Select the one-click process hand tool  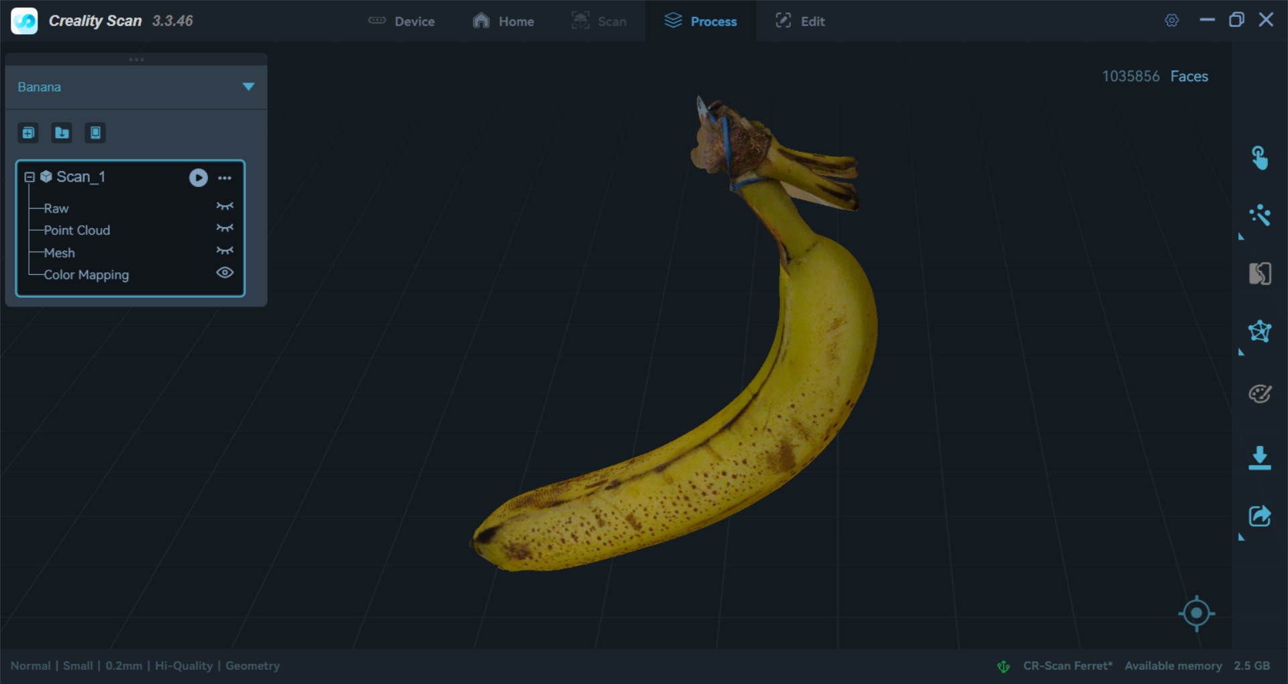pos(1259,158)
